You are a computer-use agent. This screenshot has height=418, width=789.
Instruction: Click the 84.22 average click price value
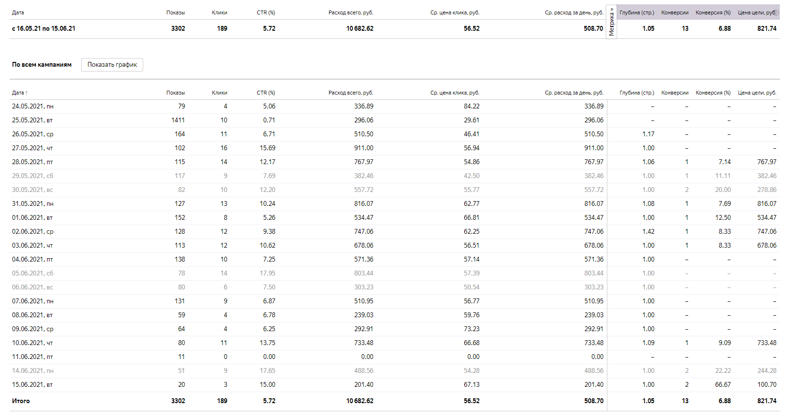[x=471, y=106]
